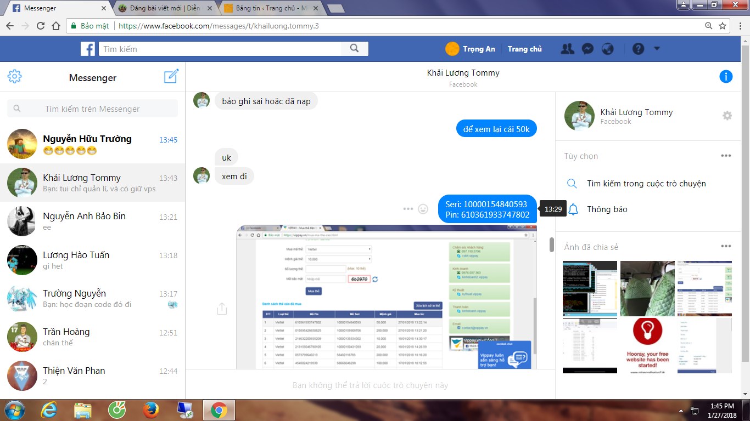Switch to the Bảng tin Trang chủ tab
Screen dimensions: 750x421
[x=271, y=8]
